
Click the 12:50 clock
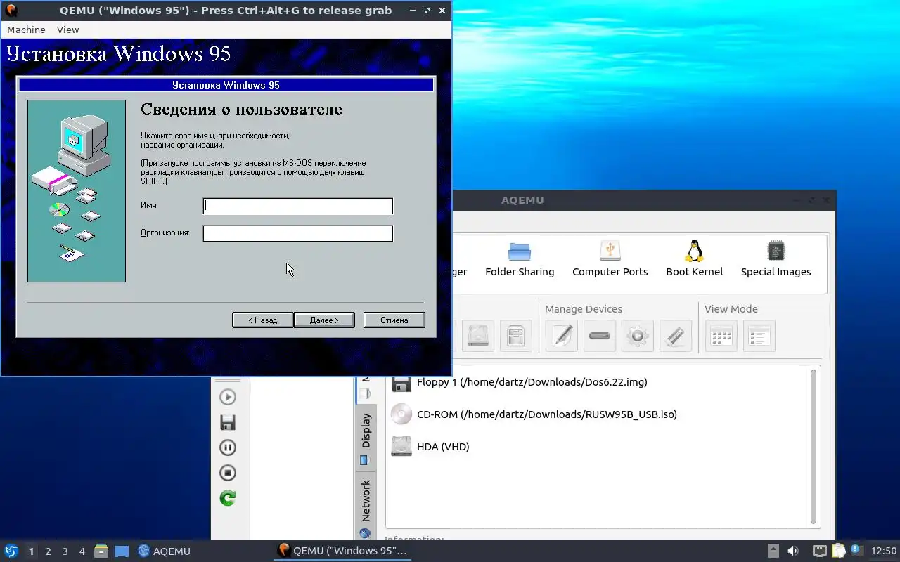pyautogui.click(x=884, y=551)
